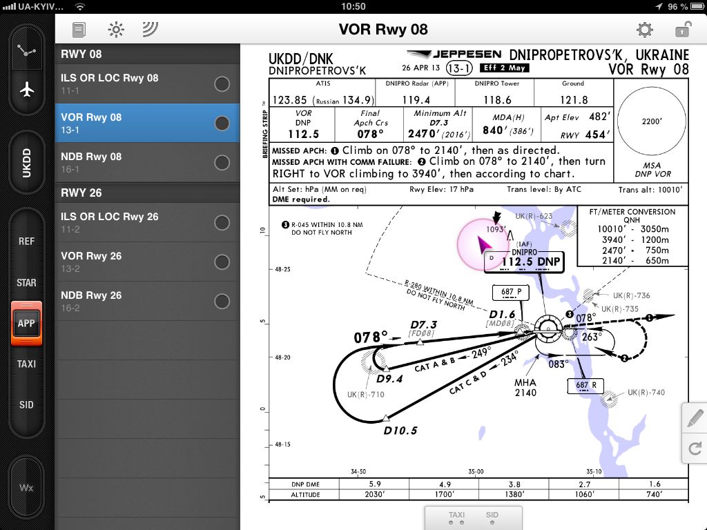
Task: Select radio button for ILS OR LOC Rwy 08
Action: pyautogui.click(x=222, y=84)
